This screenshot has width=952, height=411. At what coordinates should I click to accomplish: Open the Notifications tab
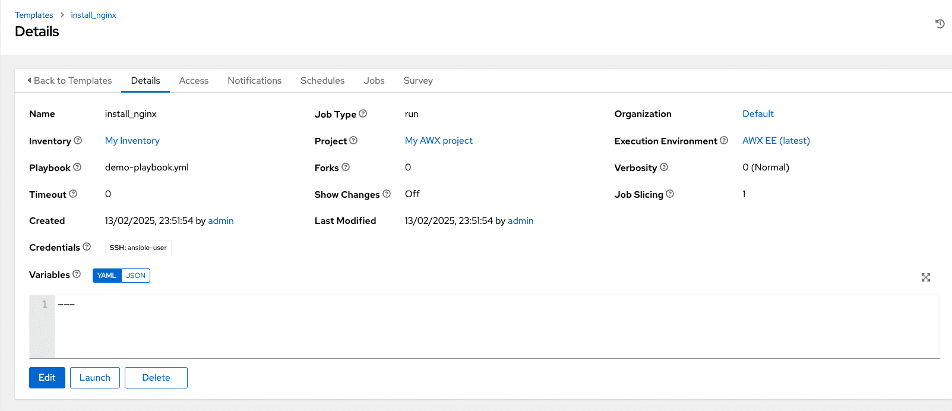coord(254,80)
